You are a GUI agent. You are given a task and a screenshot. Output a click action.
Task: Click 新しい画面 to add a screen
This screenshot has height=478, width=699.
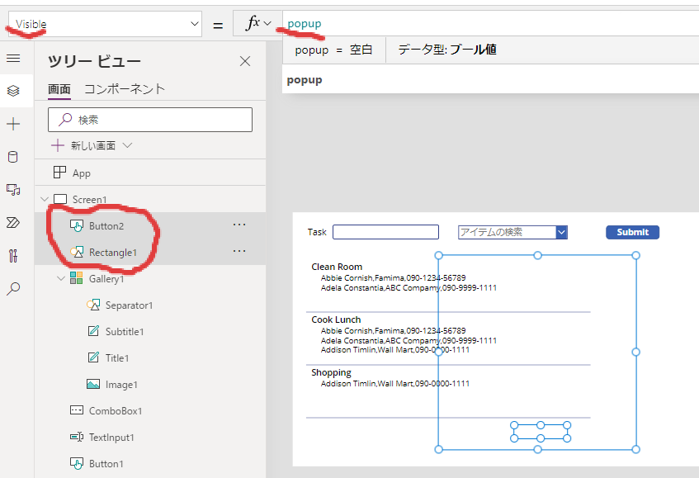click(92, 145)
